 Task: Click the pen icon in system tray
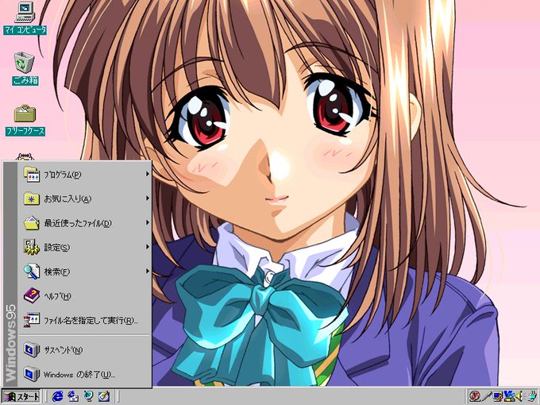(x=487, y=396)
